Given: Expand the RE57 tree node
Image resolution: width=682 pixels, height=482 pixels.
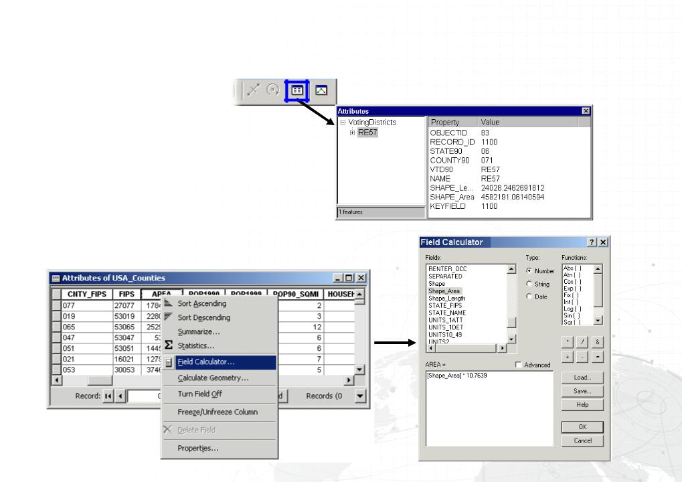Looking at the screenshot, I should coord(352,133).
